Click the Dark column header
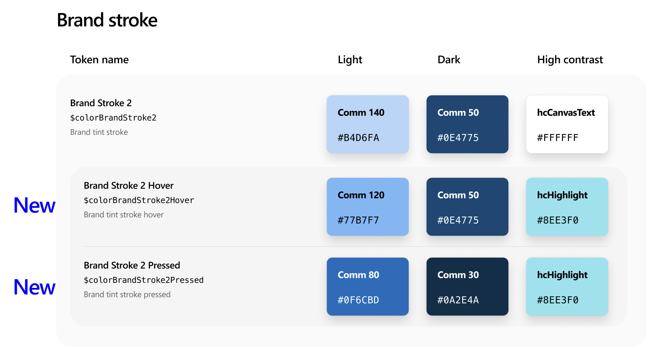Image resolution: width=663 pixels, height=349 pixels. 449,60
